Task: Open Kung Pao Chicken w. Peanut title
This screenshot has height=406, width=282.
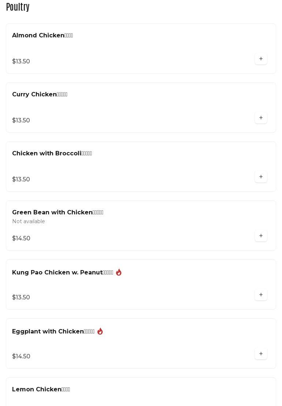Action: point(63,272)
